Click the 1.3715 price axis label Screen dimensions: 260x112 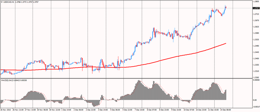(256, 14)
